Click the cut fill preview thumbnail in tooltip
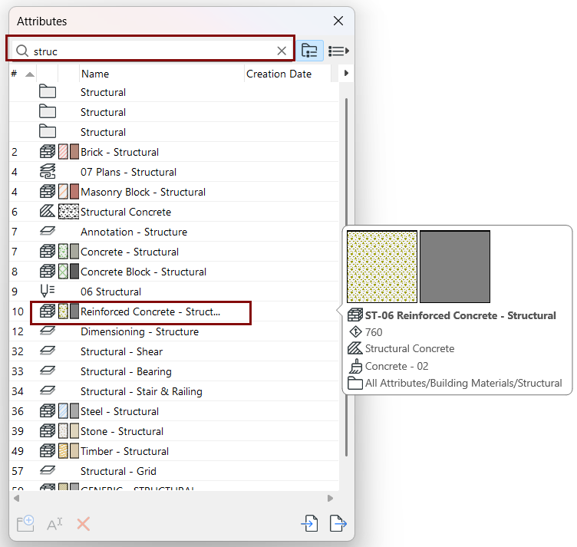Screen dimensions: 577x547 coord(382,267)
